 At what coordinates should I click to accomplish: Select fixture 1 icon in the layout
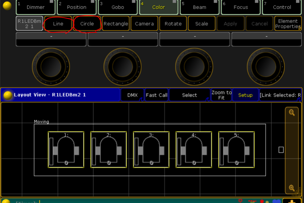(x=66, y=150)
